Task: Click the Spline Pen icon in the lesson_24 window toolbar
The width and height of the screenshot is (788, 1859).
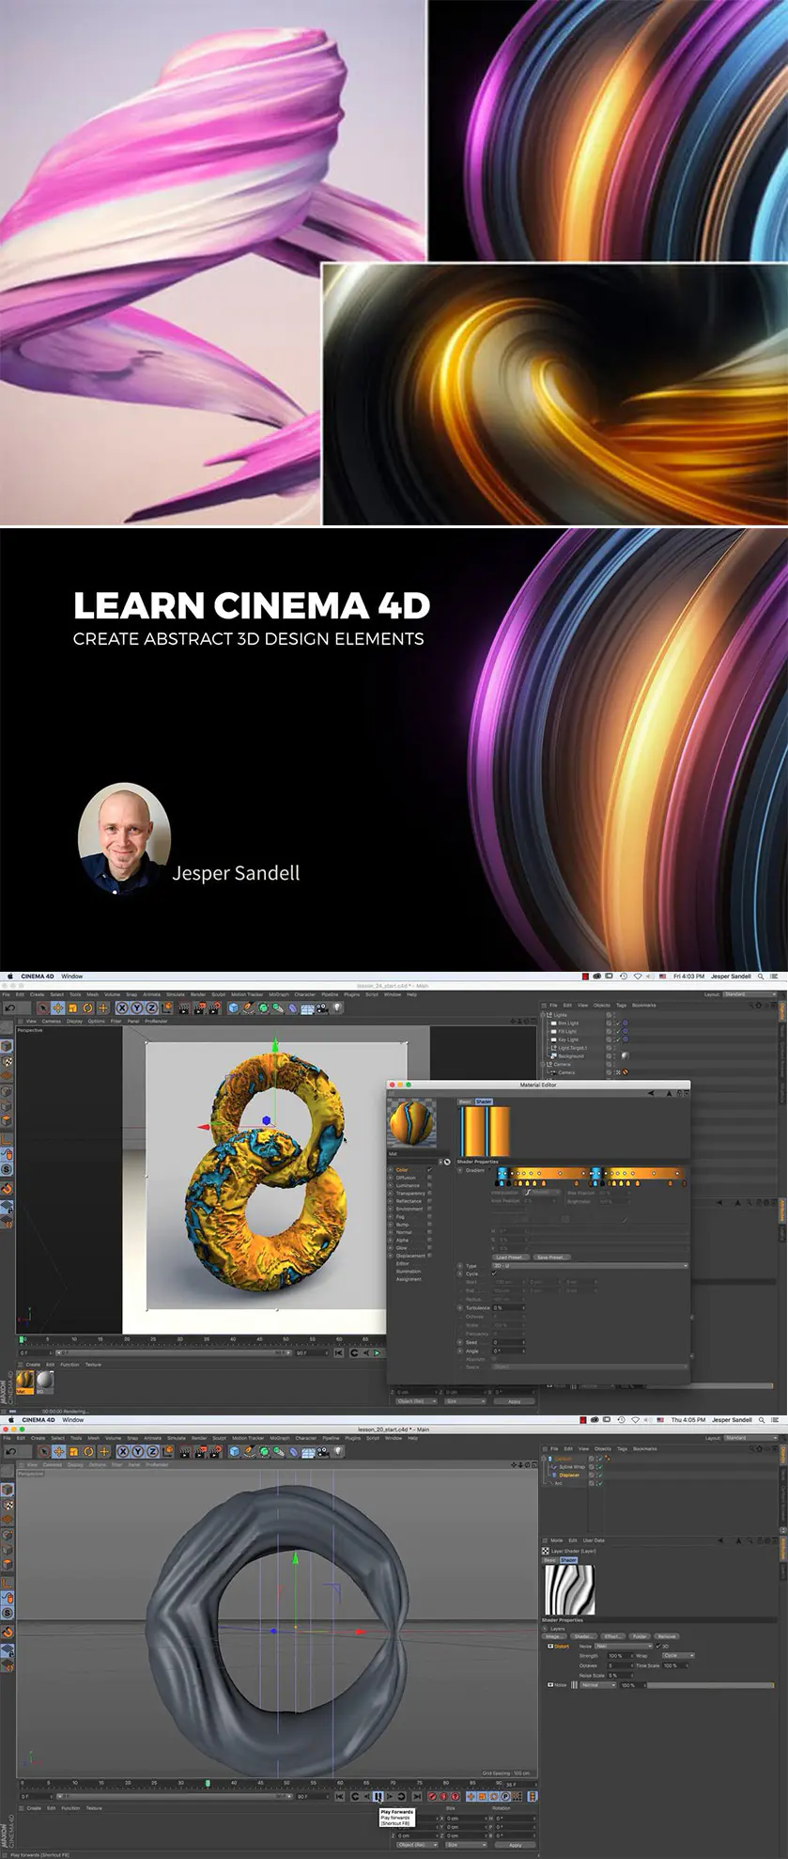Action: pyautogui.click(x=248, y=1008)
